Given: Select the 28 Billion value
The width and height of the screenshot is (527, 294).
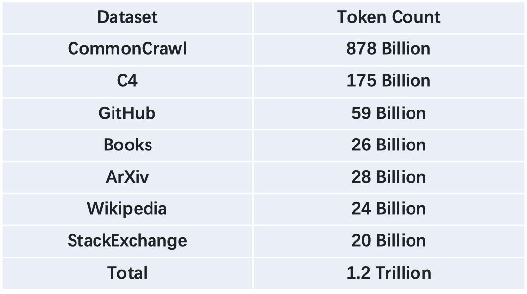Looking at the screenshot, I should coord(388,177).
